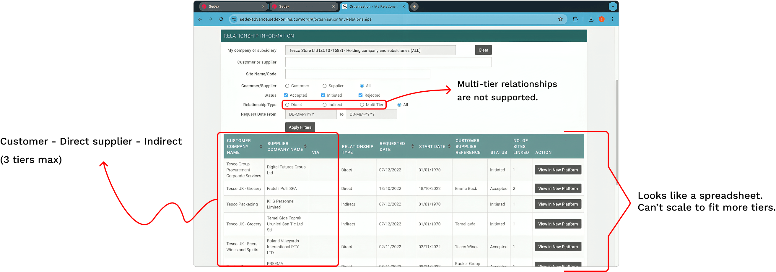
Task: Close the first Sedex tab
Action: click(x=263, y=7)
